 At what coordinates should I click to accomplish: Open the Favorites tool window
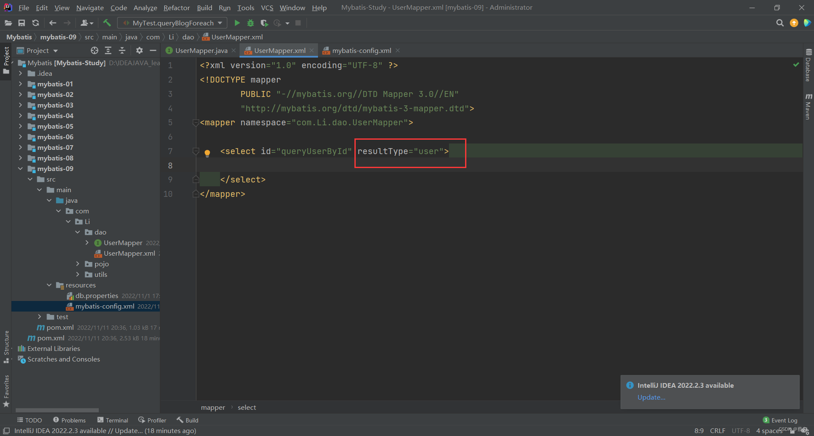pos(6,391)
